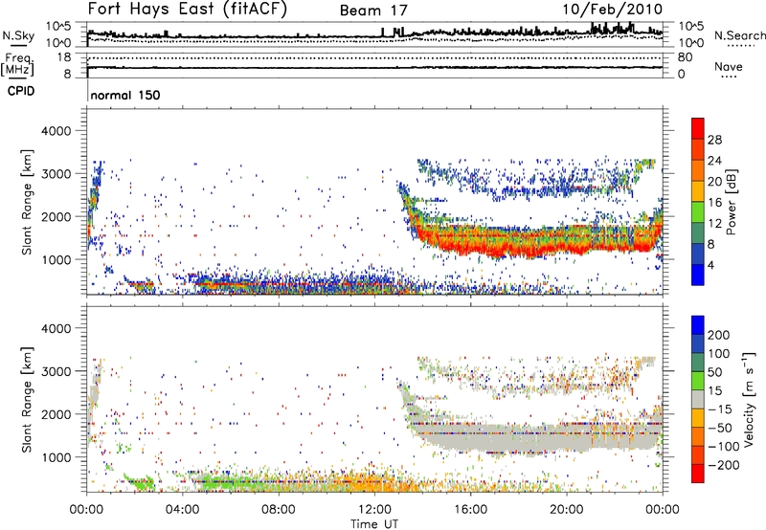This screenshot has width=766, height=530.
Task: Select the "12:00" time tick label
Action: coord(374,510)
